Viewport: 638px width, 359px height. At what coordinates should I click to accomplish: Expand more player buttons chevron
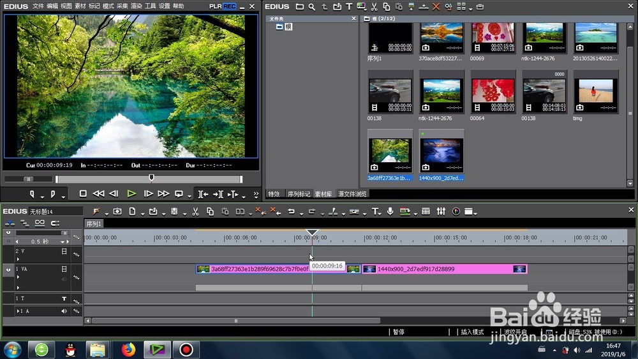click(x=256, y=194)
